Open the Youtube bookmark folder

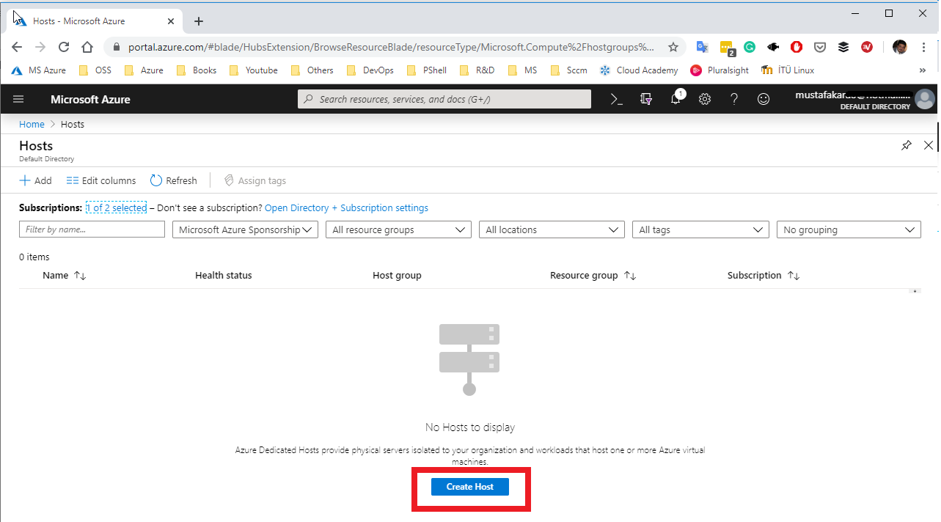point(254,70)
